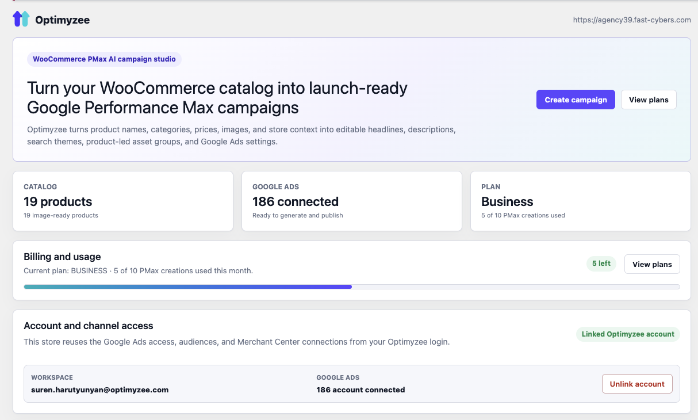Click the PMax usage progress bar
698x420 pixels.
(x=352, y=287)
